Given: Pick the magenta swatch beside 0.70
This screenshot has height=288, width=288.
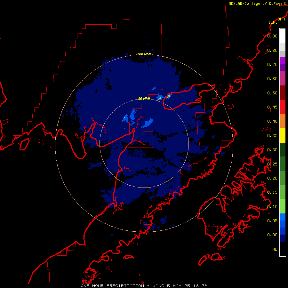Looking at the screenshot, I should (283, 61).
